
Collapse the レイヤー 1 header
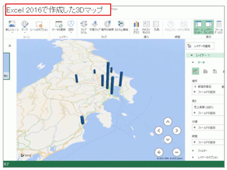pos(192,55)
